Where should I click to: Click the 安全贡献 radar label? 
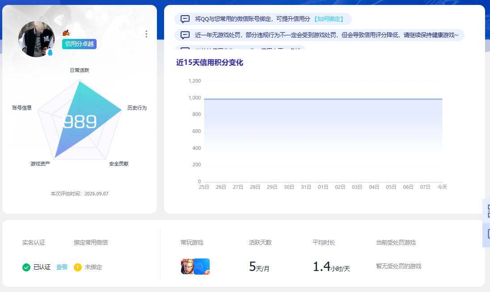pyautogui.click(x=119, y=164)
